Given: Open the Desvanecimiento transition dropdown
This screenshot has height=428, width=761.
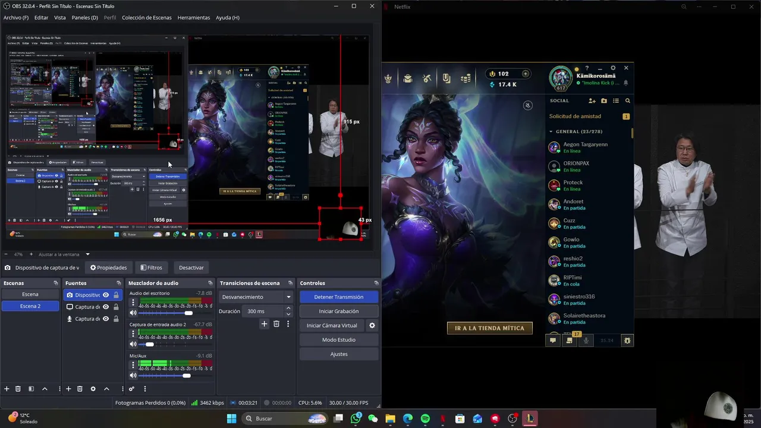Looking at the screenshot, I should click(x=256, y=297).
